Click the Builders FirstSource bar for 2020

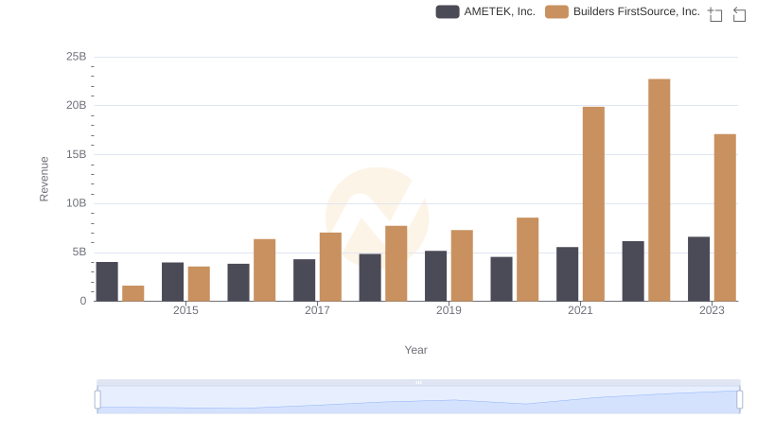528,259
